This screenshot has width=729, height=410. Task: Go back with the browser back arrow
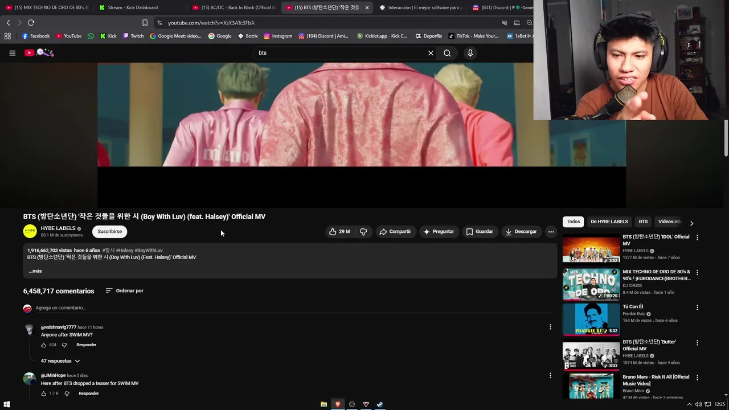(8, 23)
